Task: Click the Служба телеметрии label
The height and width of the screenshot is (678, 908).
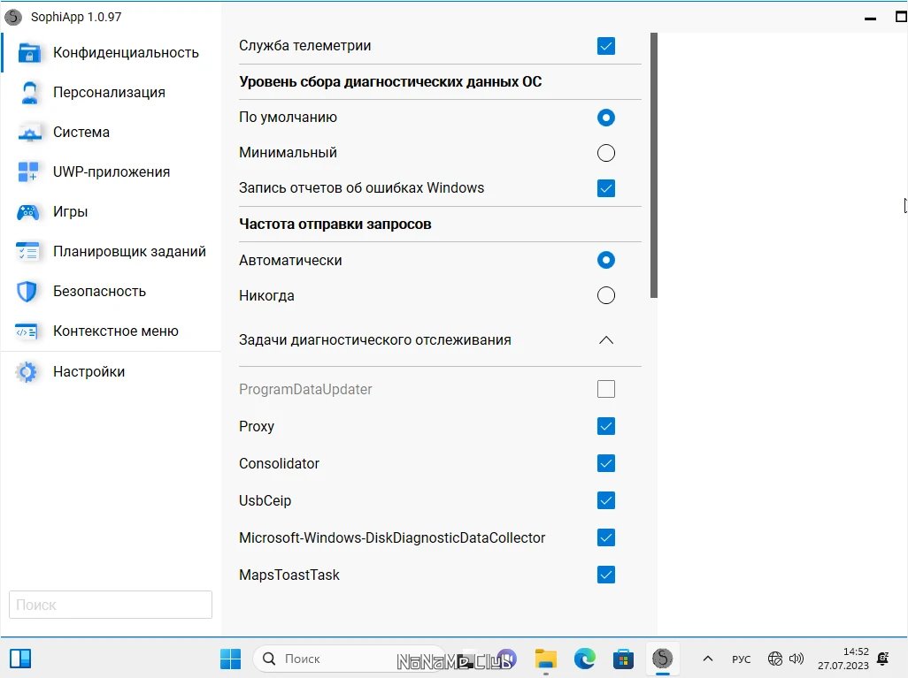Action: (305, 46)
